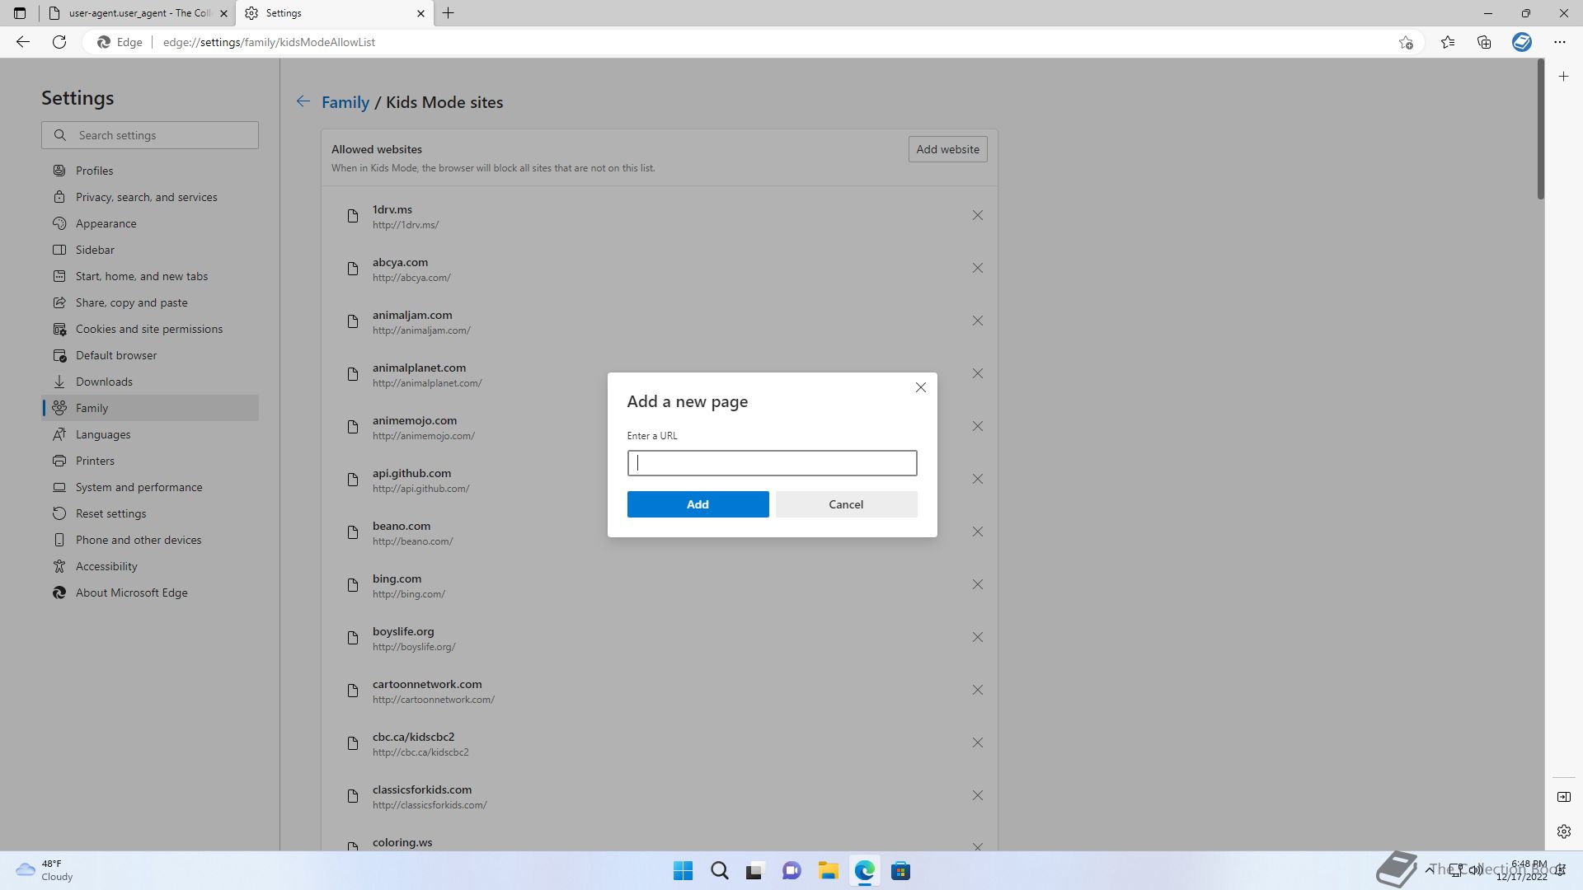Screen dimensions: 1583x890
Task: Open System and performance settings
Action: (x=150, y=487)
